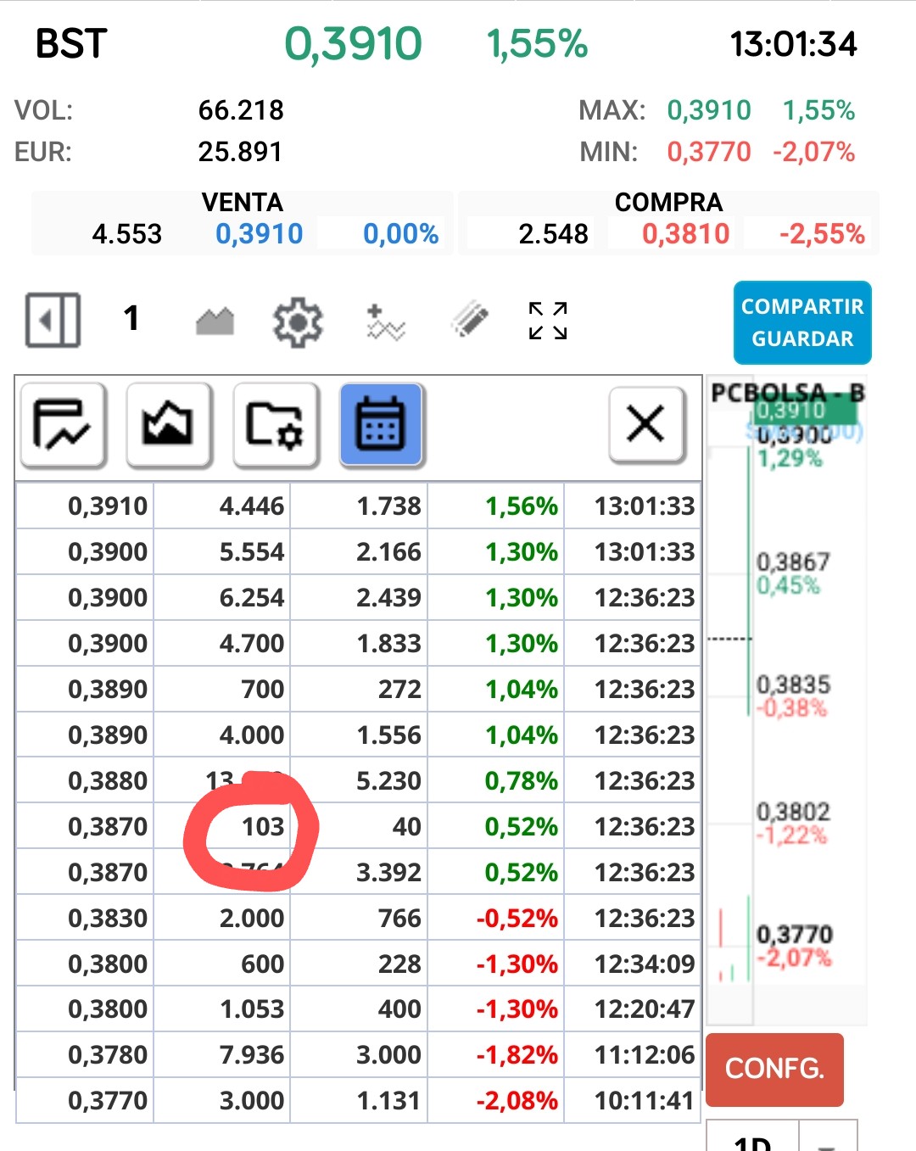Expand the chart to fullscreen
The image size is (916, 1151).
[x=548, y=321]
